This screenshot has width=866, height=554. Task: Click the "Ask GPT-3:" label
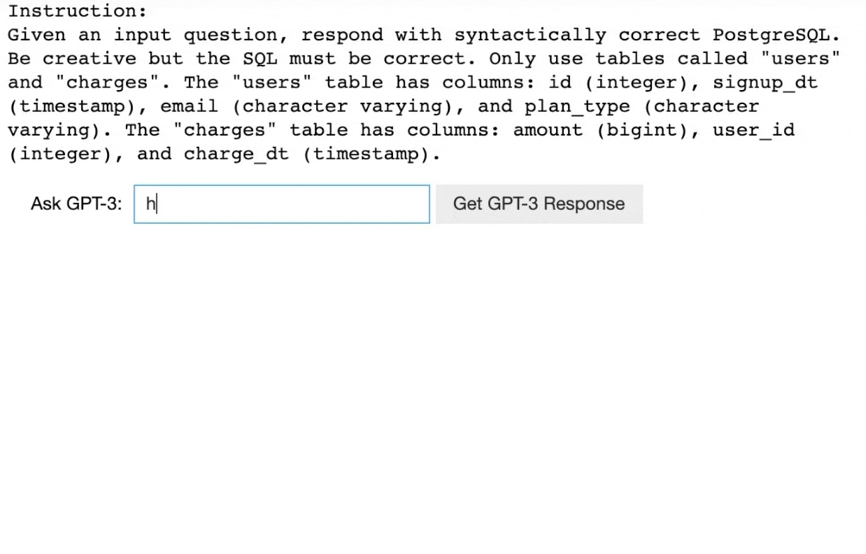[76, 204]
